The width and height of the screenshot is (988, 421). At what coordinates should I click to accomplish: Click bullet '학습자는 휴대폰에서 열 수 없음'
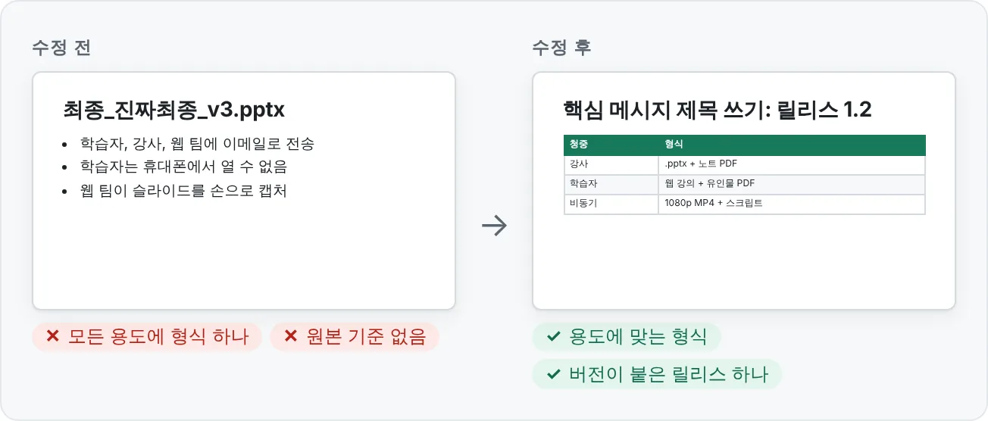pos(183,167)
